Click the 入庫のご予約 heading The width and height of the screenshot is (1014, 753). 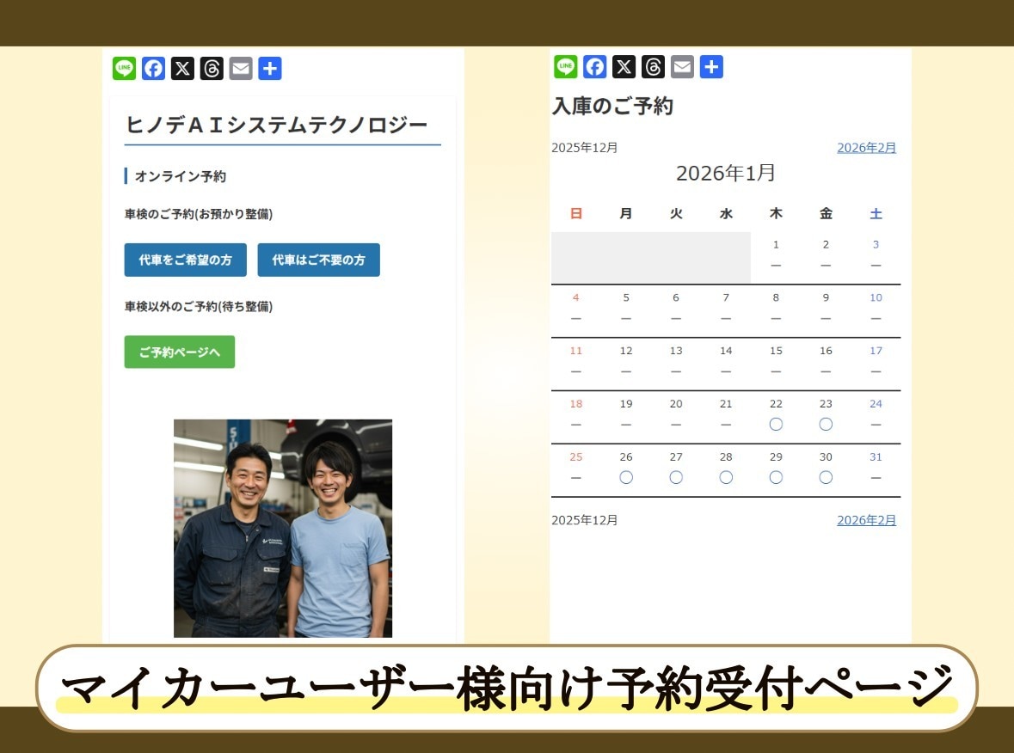click(x=612, y=106)
